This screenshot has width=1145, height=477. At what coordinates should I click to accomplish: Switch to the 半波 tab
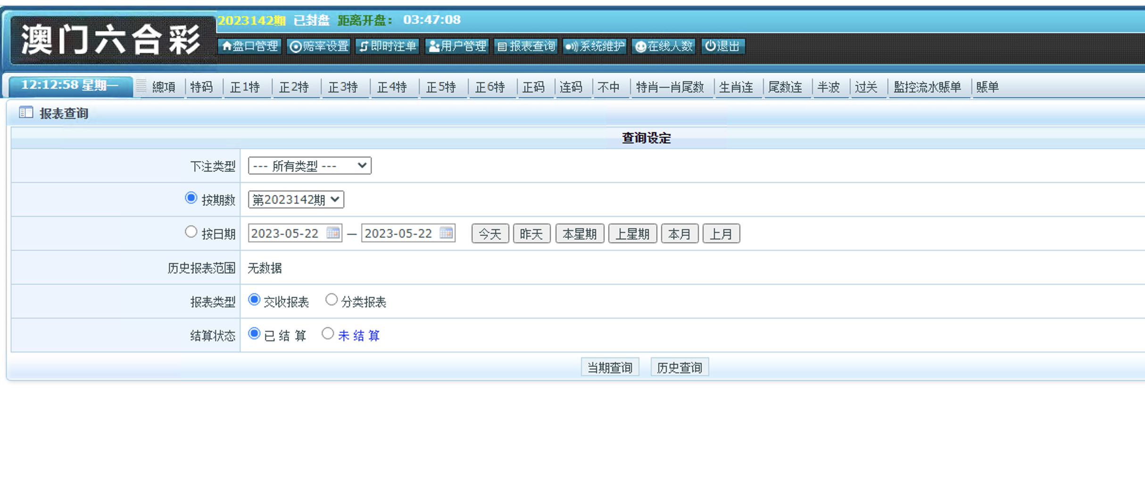[x=829, y=87]
